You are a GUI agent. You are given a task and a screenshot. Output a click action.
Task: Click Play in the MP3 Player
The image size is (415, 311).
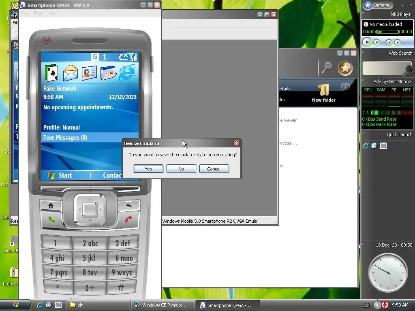367,42
